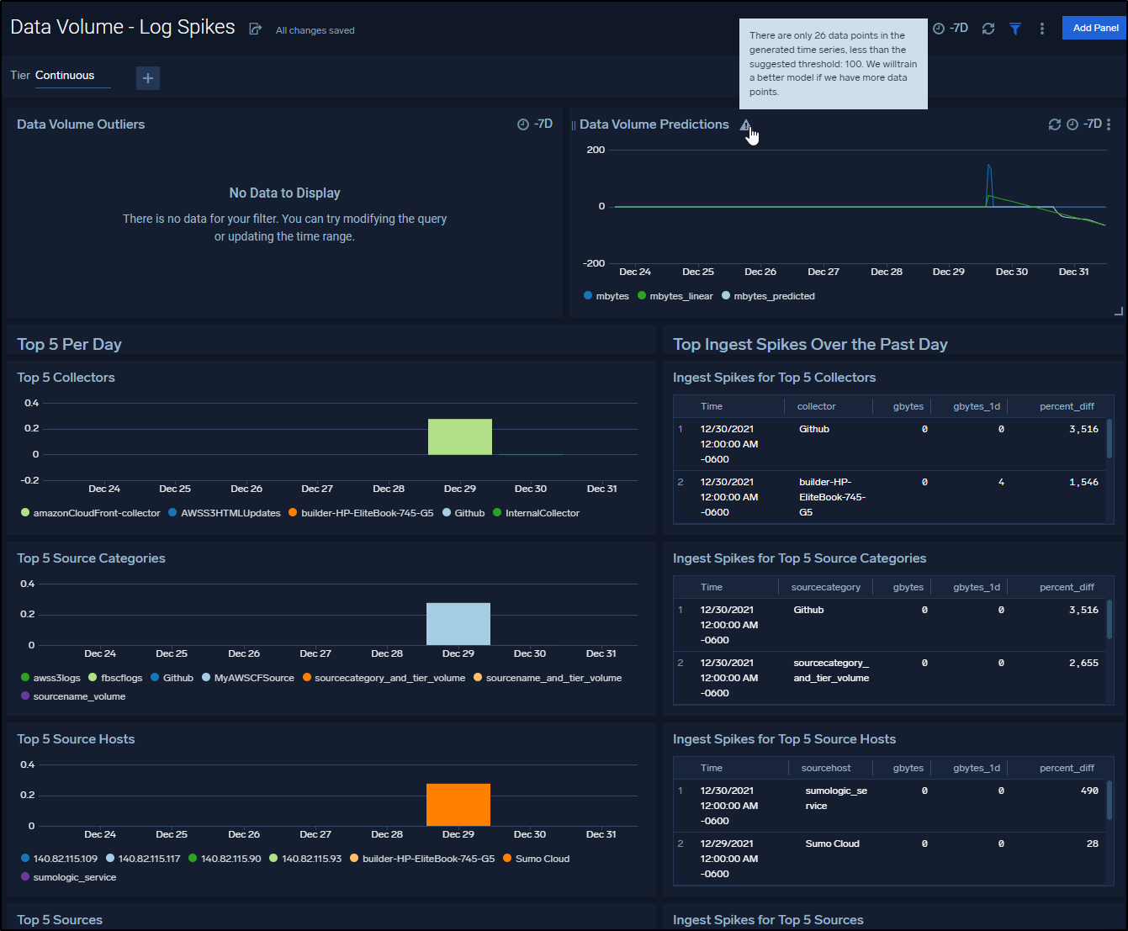Toggle Sumo Cloud legend entry
The height and width of the screenshot is (931, 1128).
point(537,859)
